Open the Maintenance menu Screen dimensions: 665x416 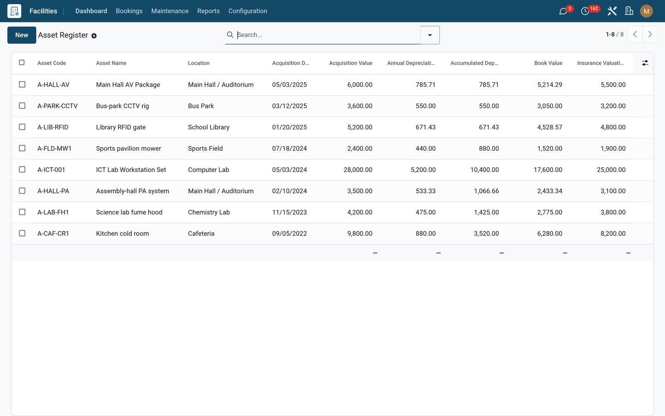(170, 11)
